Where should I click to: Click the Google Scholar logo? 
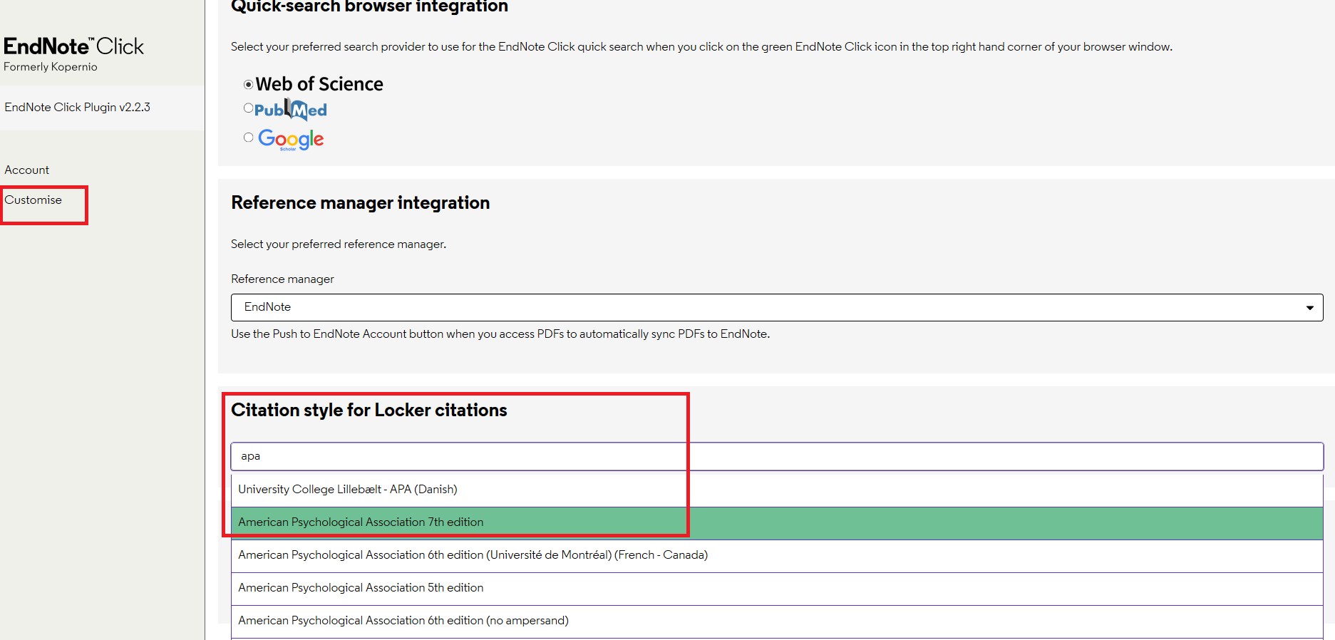(x=291, y=139)
